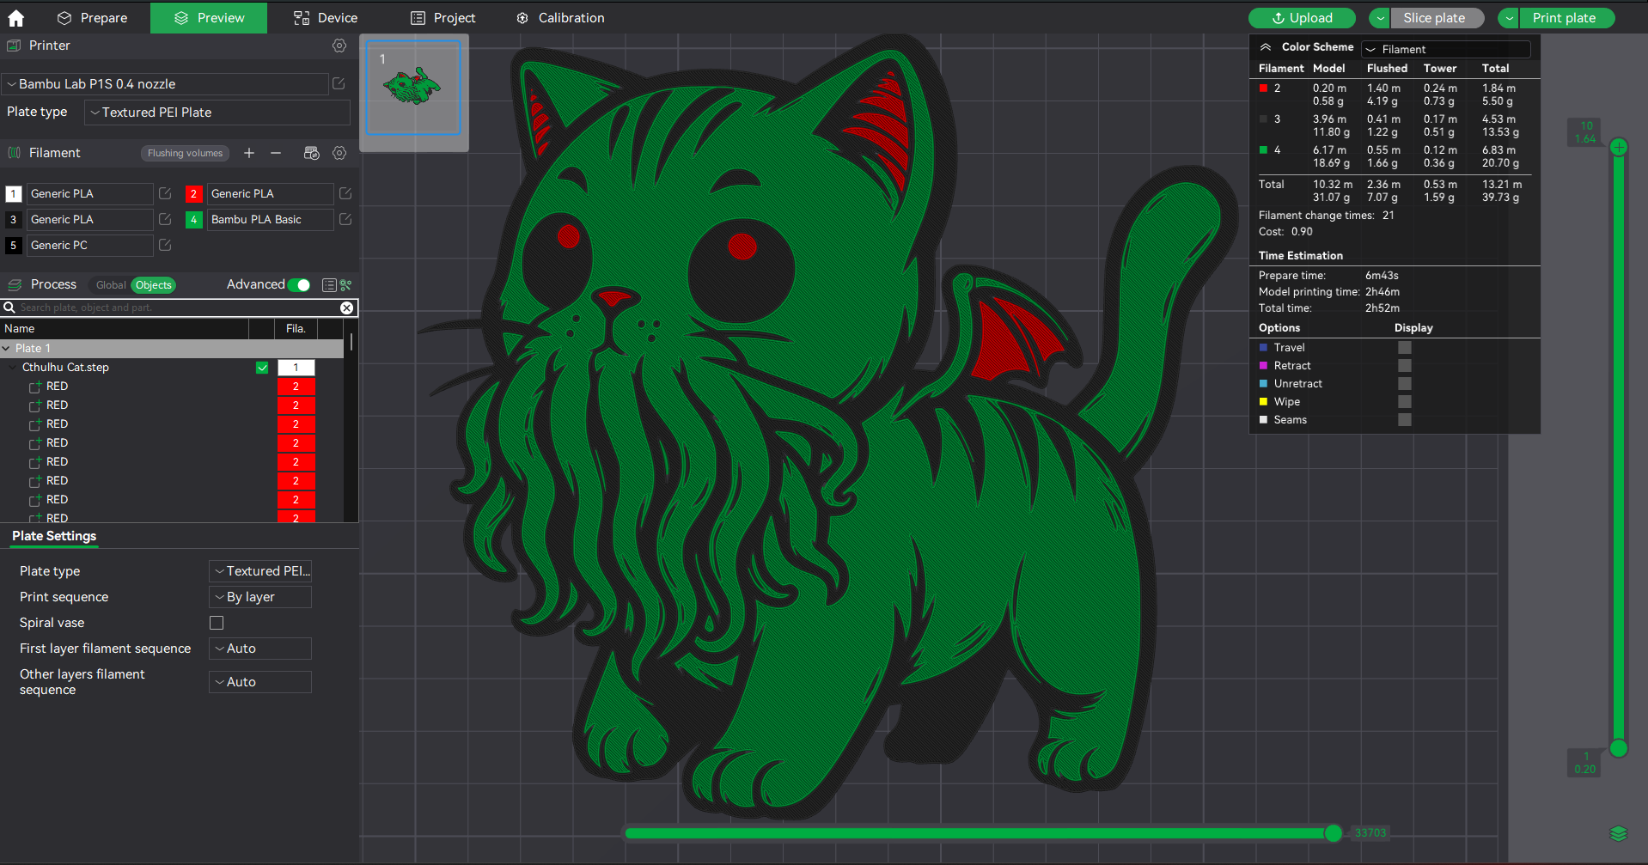Click horizontal move slider handle
The image size is (1648, 865).
(x=1334, y=833)
